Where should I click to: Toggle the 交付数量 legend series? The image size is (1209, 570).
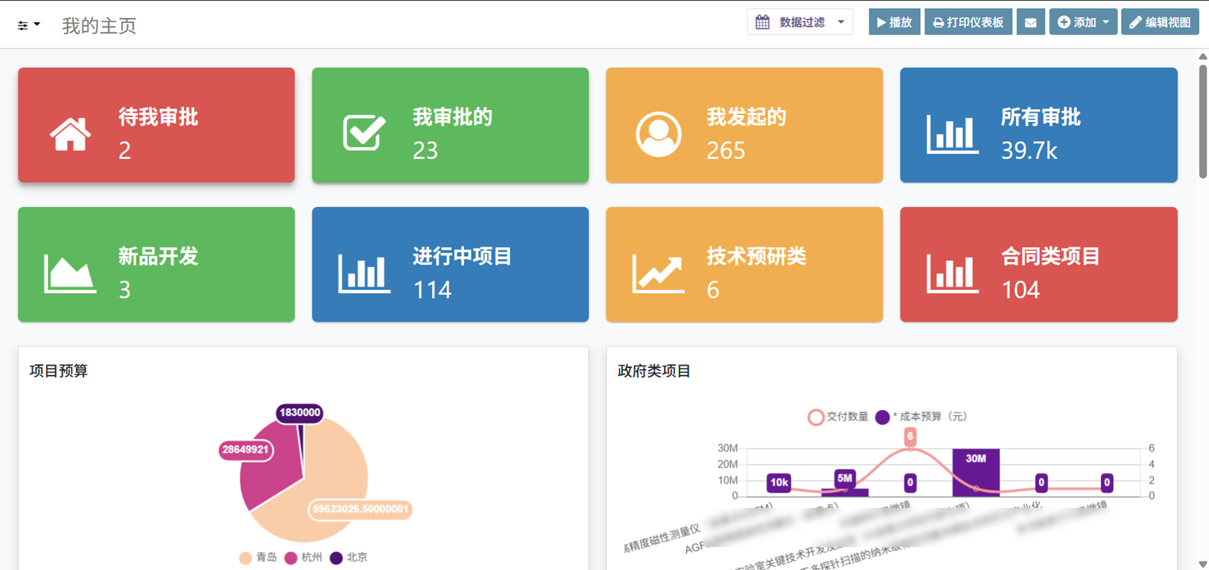point(838,417)
